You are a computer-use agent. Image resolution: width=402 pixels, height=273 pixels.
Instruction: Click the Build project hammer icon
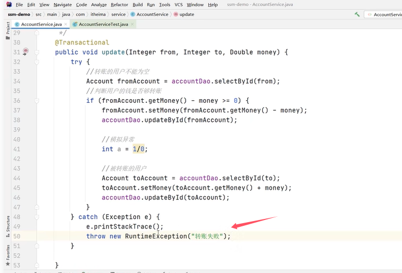click(357, 14)
